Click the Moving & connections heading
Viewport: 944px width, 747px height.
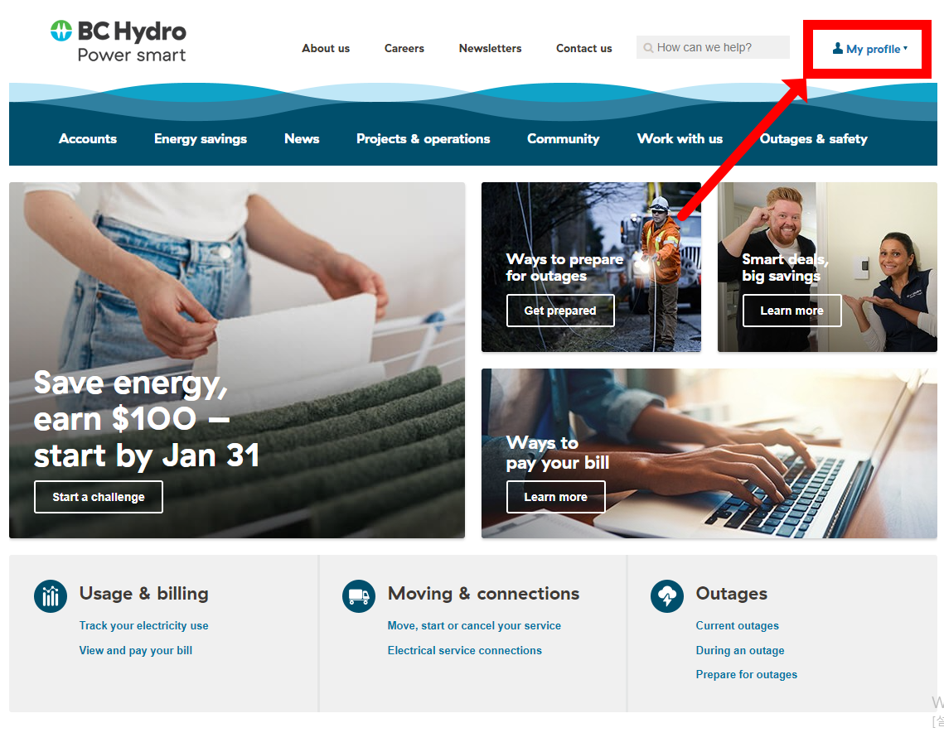click(x=483, y=594)
